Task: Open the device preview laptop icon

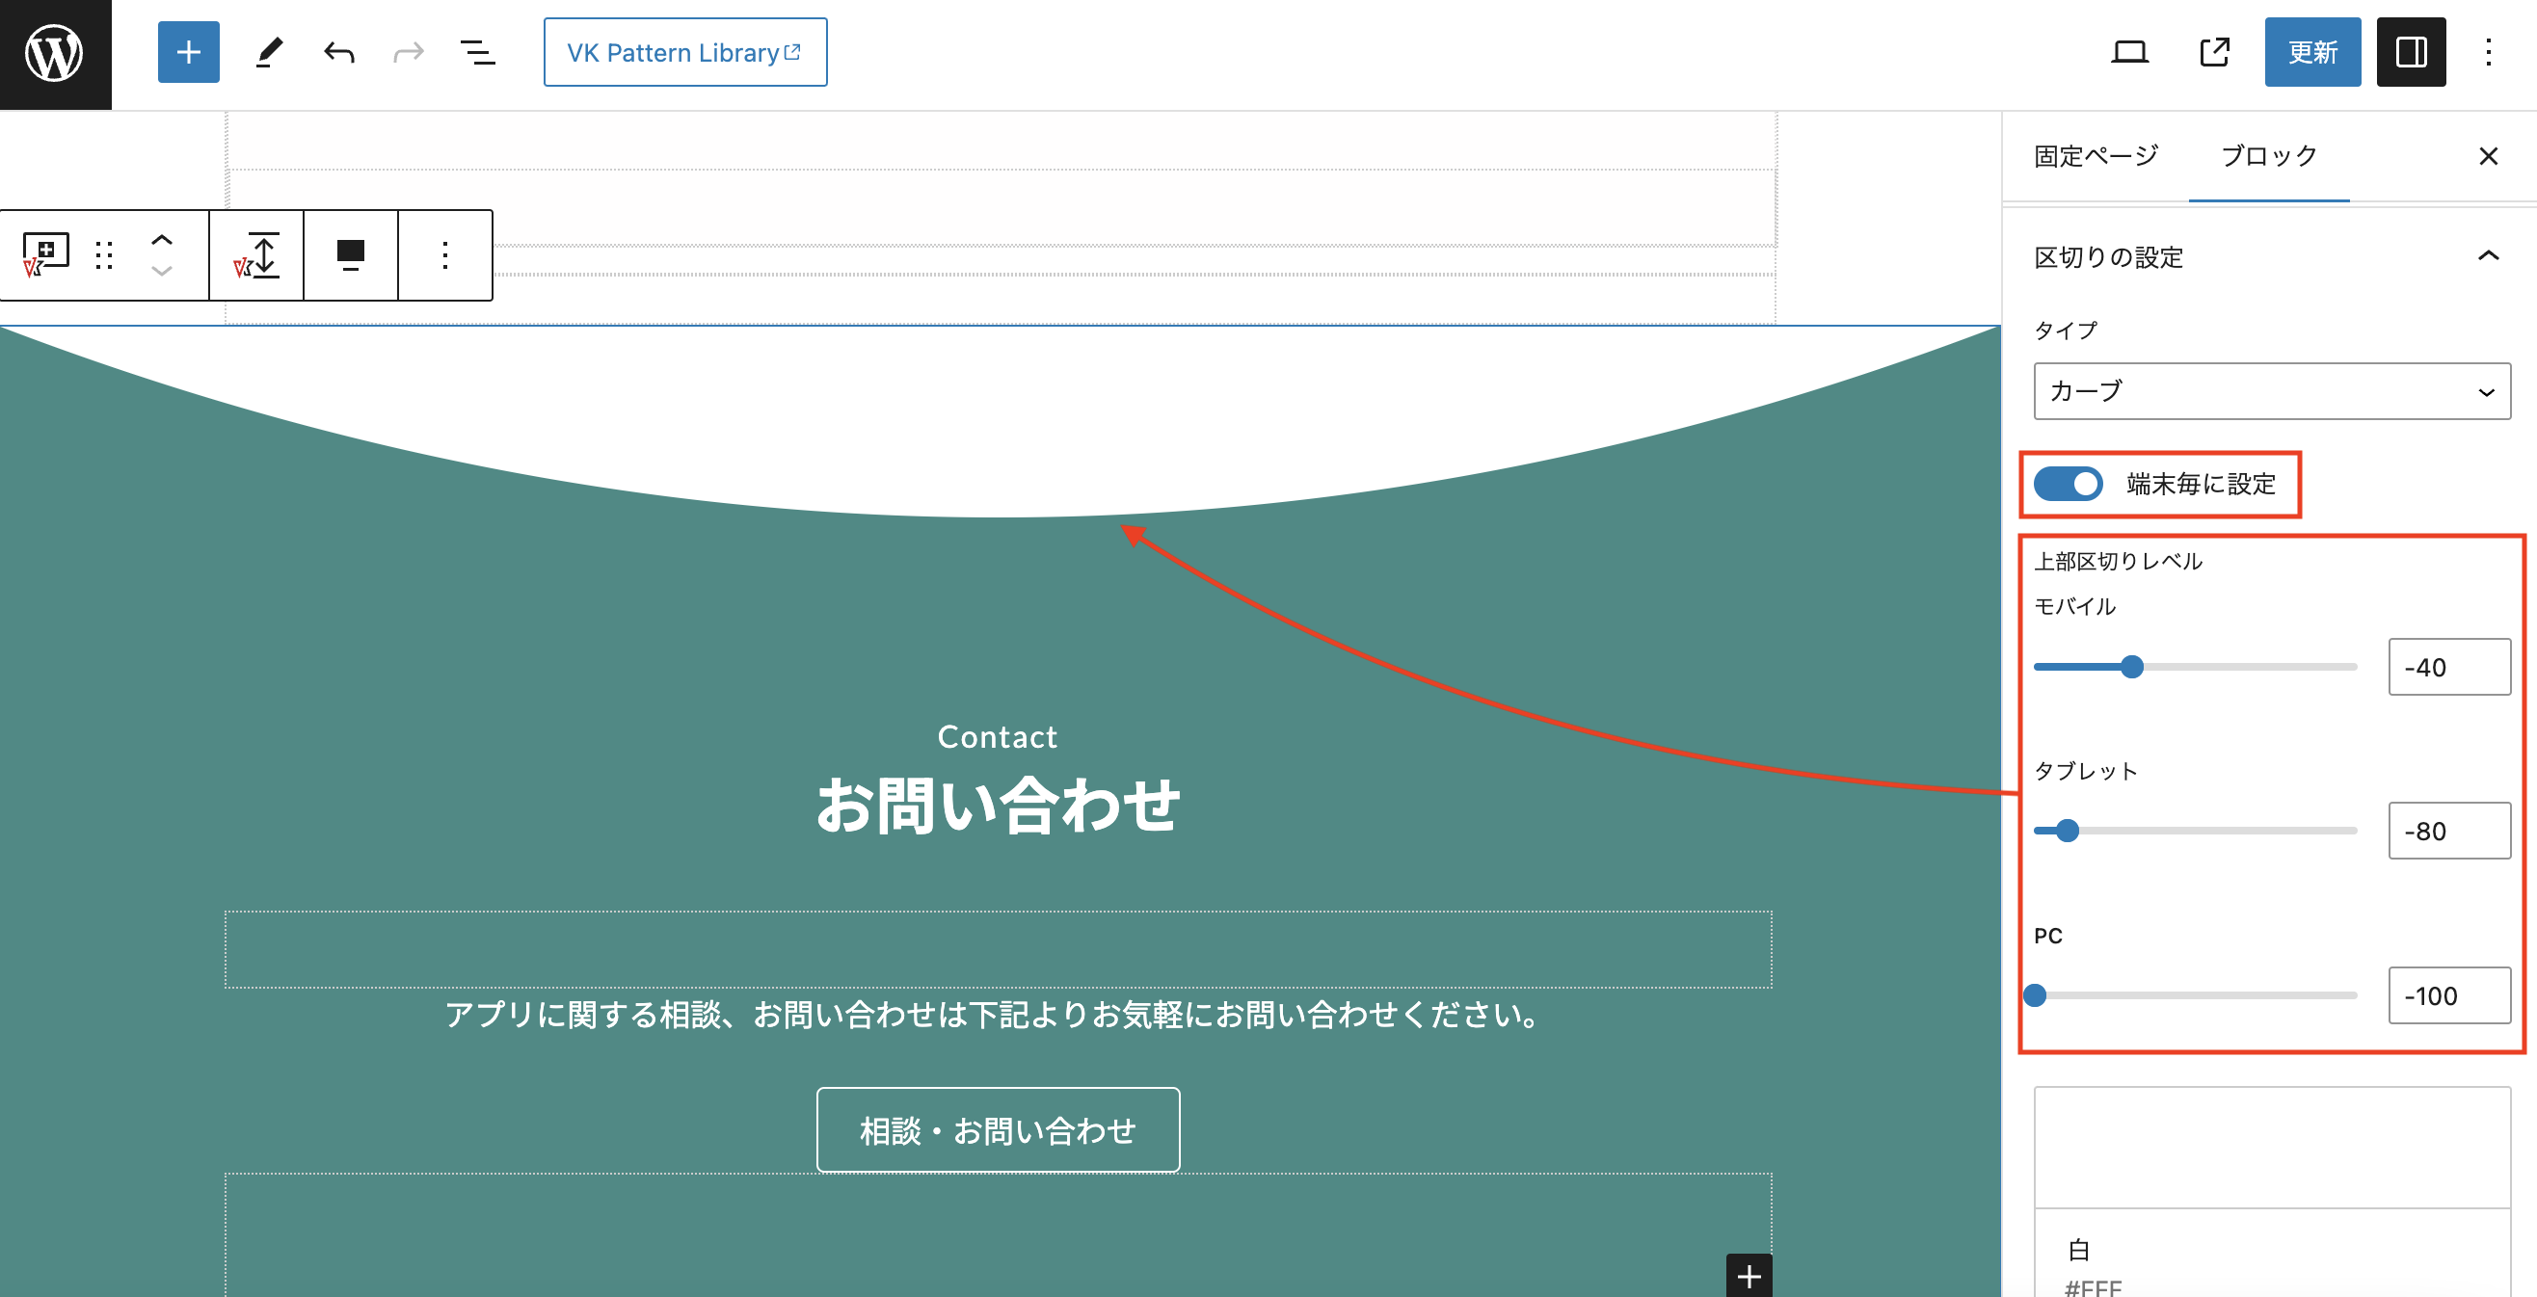Action: point(2129,52)
